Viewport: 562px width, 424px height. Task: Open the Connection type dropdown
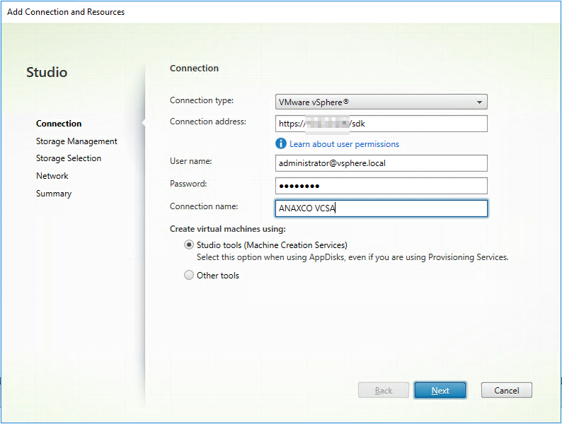coord(381,102)
